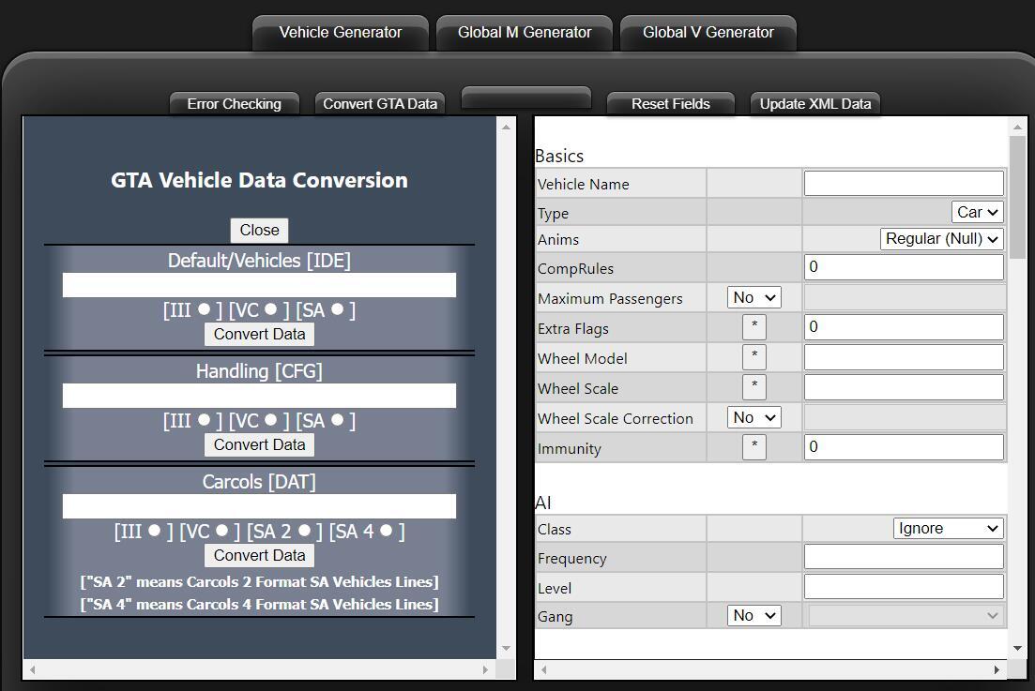Click Convert Data under Default/Vehicles IDE

(259, 335)
